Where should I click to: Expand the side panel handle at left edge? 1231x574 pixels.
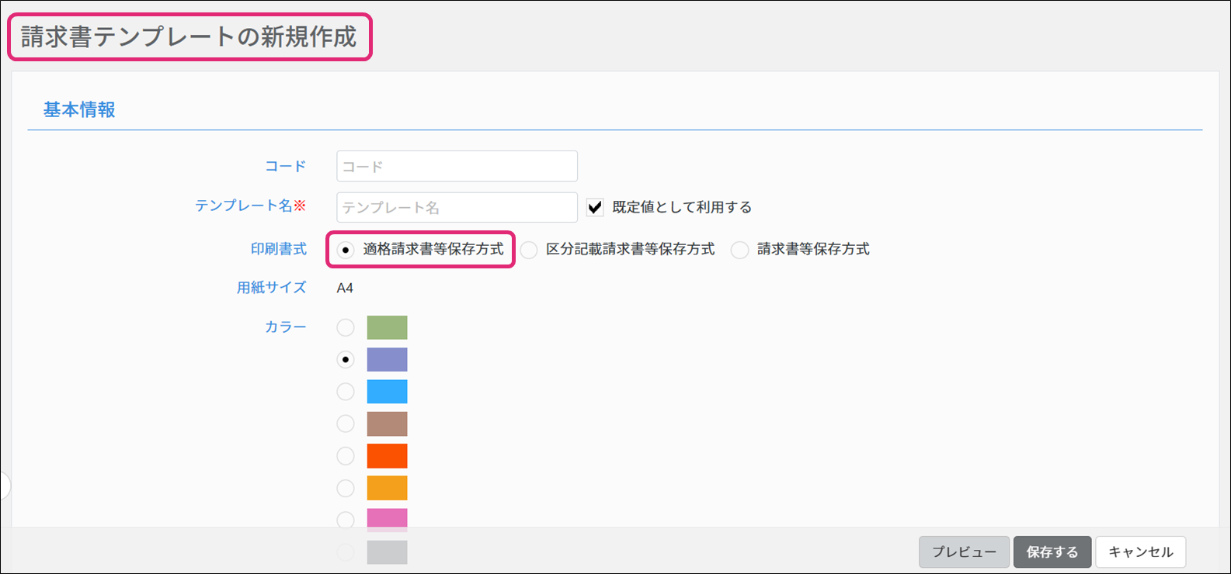pyautogui.click(x=5, y=486)
